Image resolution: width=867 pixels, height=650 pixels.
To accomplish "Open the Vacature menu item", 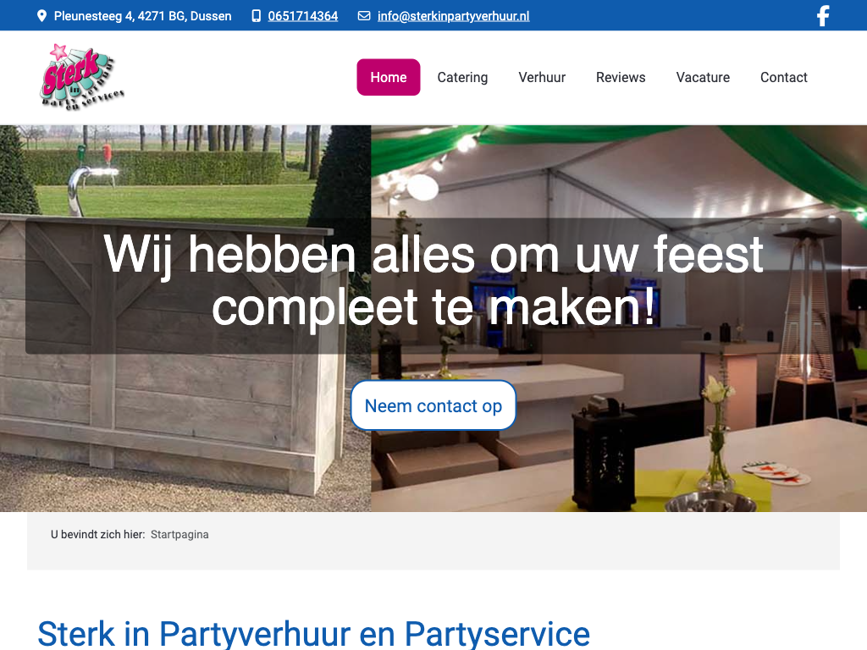I will click(703, 77).
